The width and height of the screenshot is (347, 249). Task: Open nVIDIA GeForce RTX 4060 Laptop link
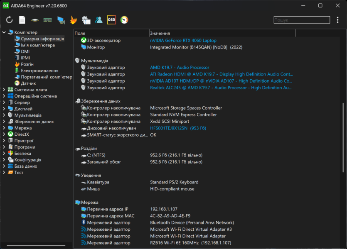pos(183,40)
